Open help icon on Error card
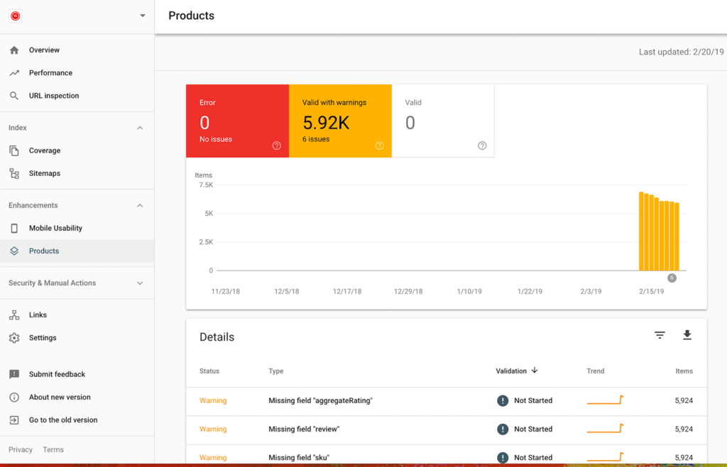The height and width of the screenshot is (467, 727). pos(277,145)
